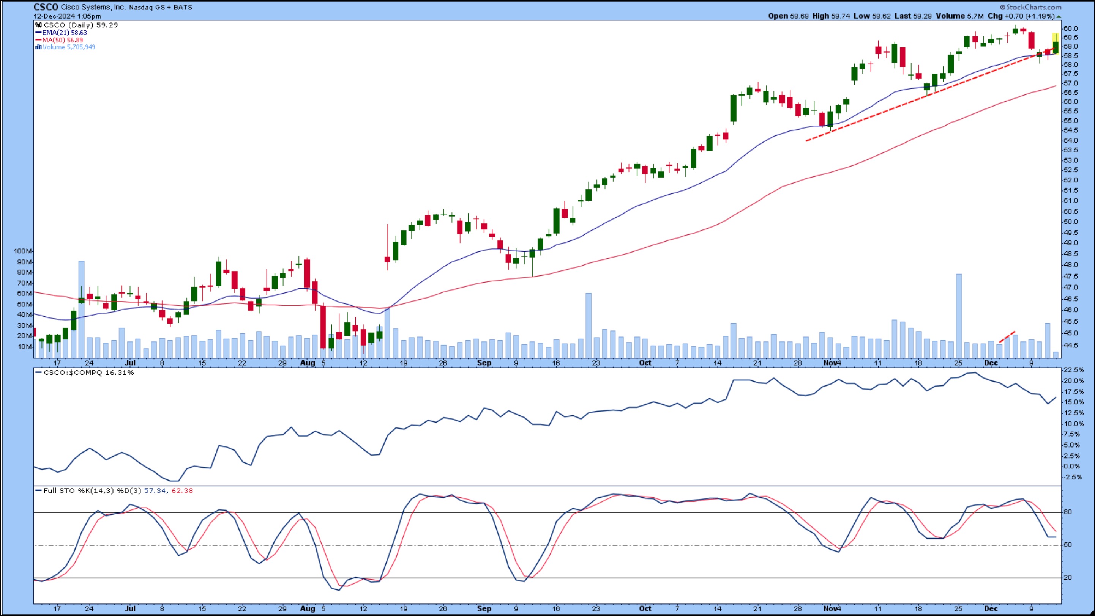Click the line marker before CSCO:$COMPQ label

click(39, 372)
